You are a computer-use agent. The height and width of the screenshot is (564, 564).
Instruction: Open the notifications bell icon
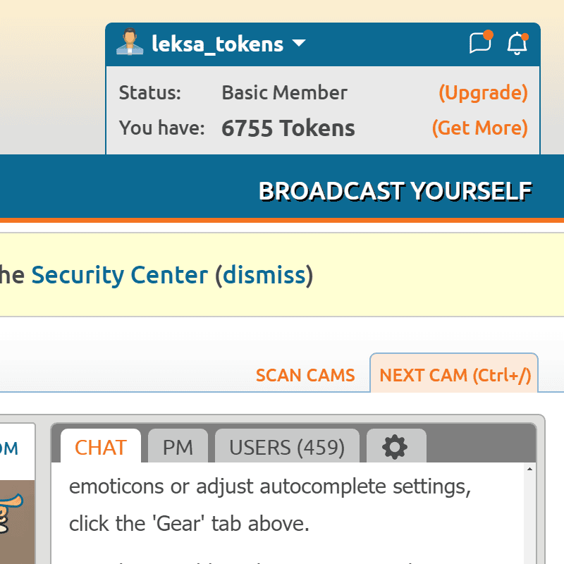tap(517, 44)
